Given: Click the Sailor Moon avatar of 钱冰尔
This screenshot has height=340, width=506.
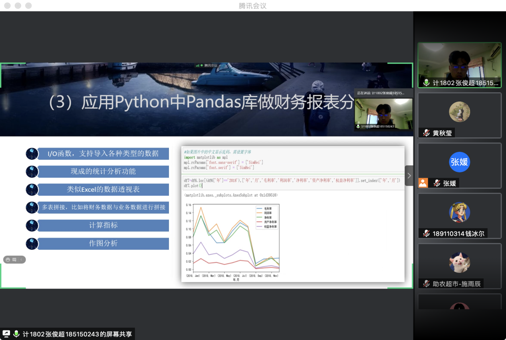Looking at the screenshot, I should 459,212.
